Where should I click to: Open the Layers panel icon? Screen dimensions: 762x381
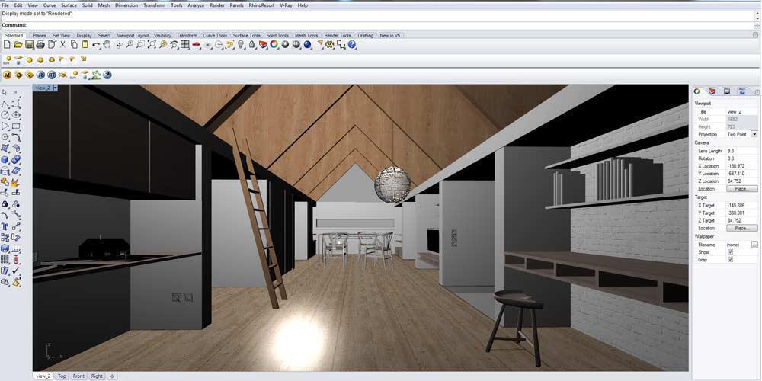click(x=263, y=44)
